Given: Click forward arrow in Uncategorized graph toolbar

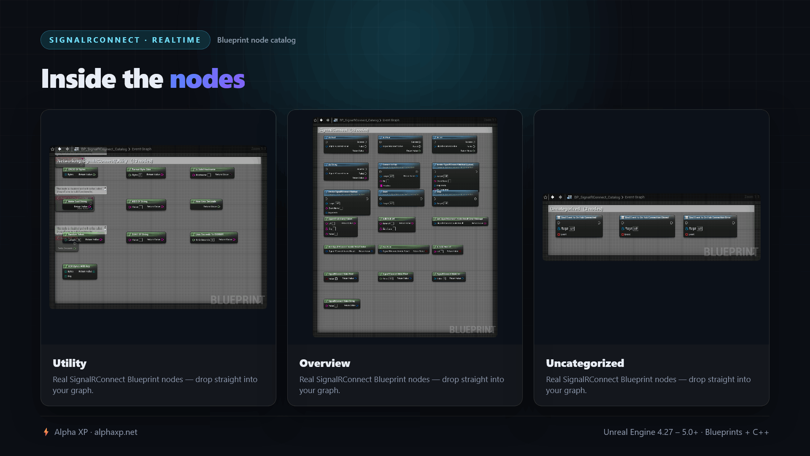Looking at the screenshot, I should (x=560, y=197).
